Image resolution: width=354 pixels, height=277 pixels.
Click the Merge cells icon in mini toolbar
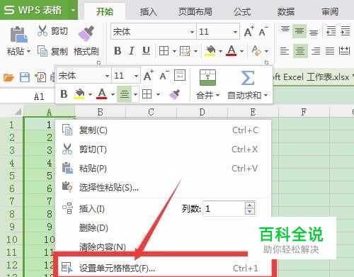coord(207,77)
